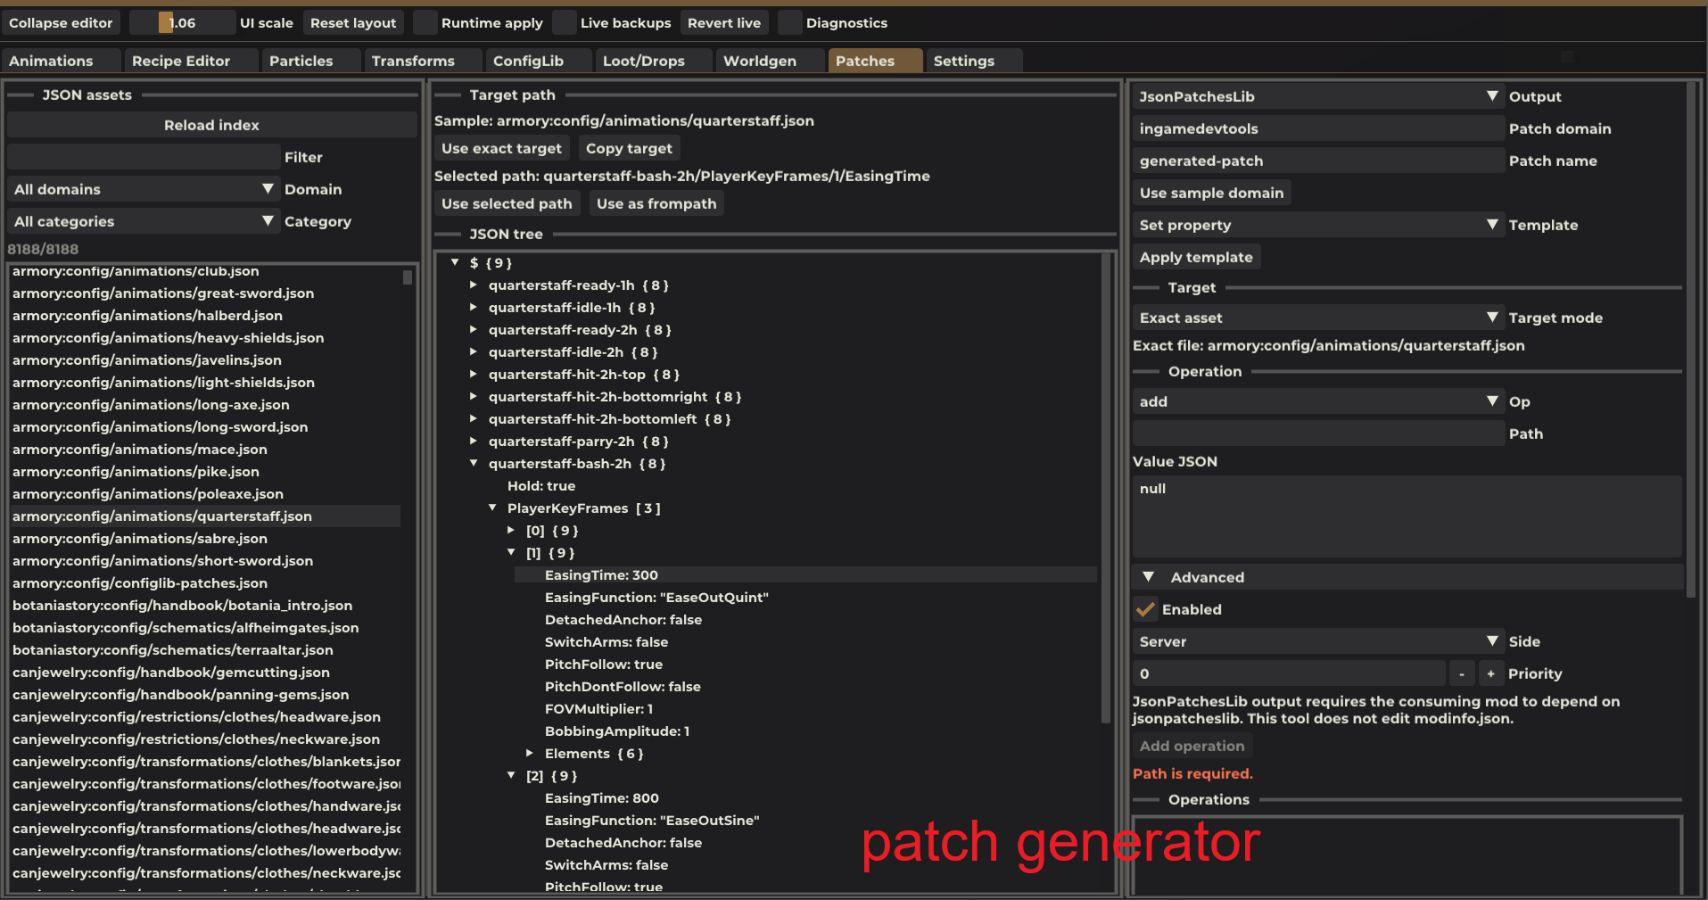The height and width of the screenshot is (900, 1708).
Task: Collapse the root $ node
Action: click(455, 263)
